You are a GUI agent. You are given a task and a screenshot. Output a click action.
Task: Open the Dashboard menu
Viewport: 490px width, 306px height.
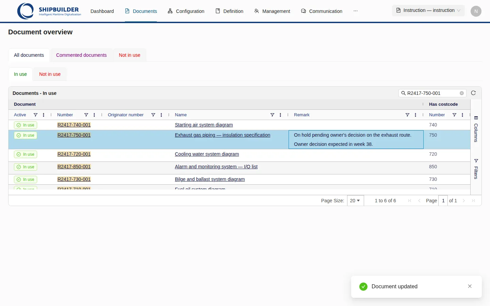[x=102, y=11]
